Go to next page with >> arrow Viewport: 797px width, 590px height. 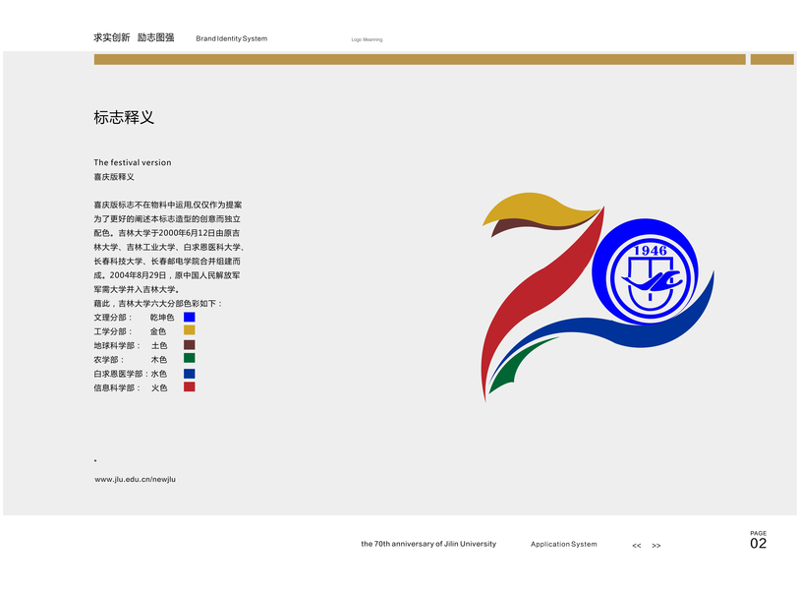[656, 545]
